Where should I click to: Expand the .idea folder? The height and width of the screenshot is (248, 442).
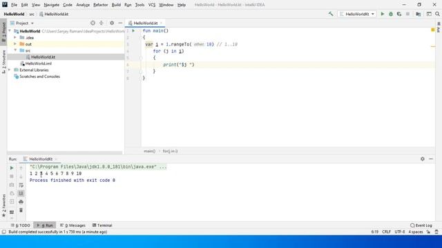(15, 37)
